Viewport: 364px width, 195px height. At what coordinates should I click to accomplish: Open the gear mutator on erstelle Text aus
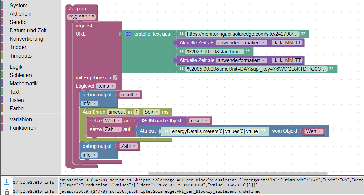click(x=128, y=34)
